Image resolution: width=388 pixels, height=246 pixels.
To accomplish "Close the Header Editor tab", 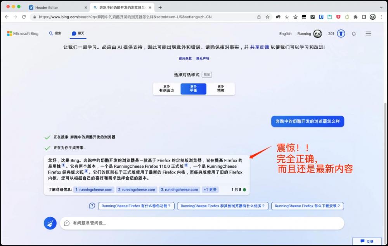I will [86, 8].
